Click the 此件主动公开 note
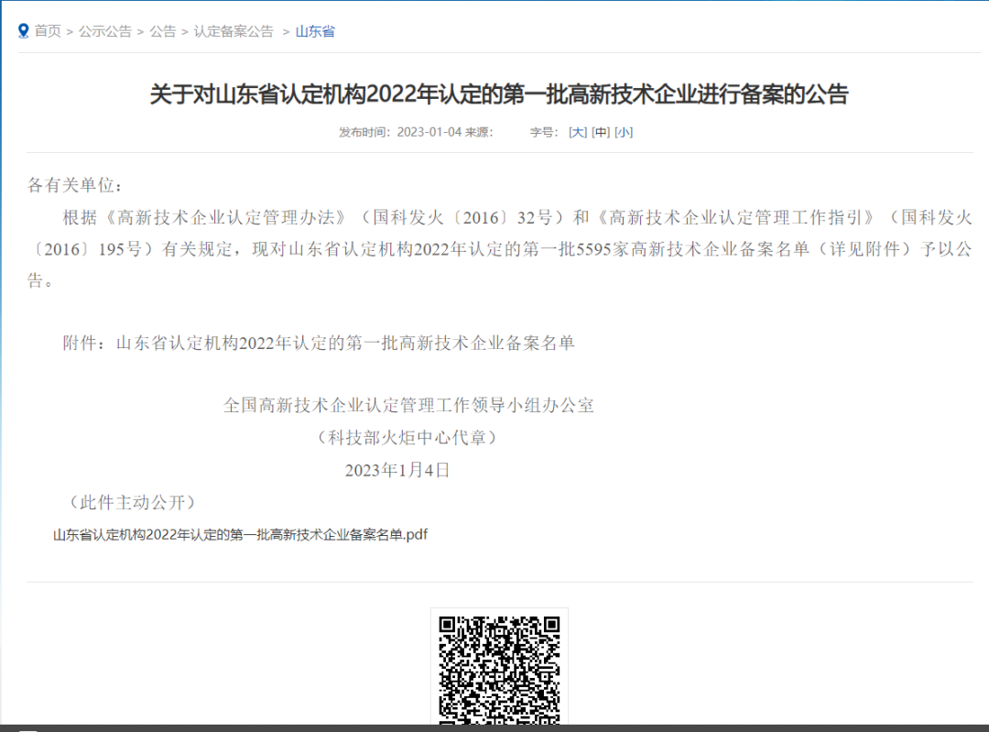The width and height of the screenshot is (989, 732). tap(132, 502)
